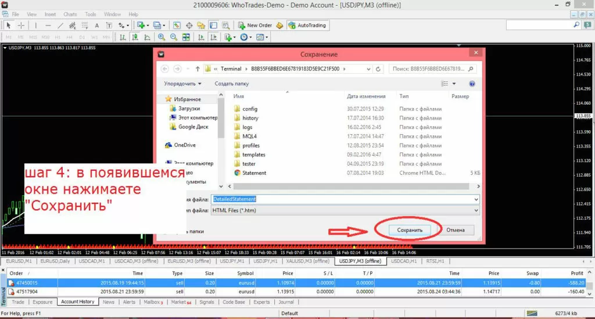Expand the arrows objects dropdown
Screen dimensions: 595x319
tap(127, 26)
